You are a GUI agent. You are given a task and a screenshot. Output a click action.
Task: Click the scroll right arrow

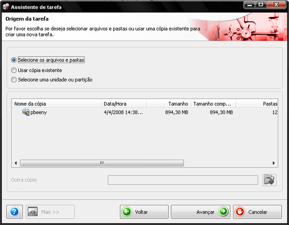pos(274,163)
